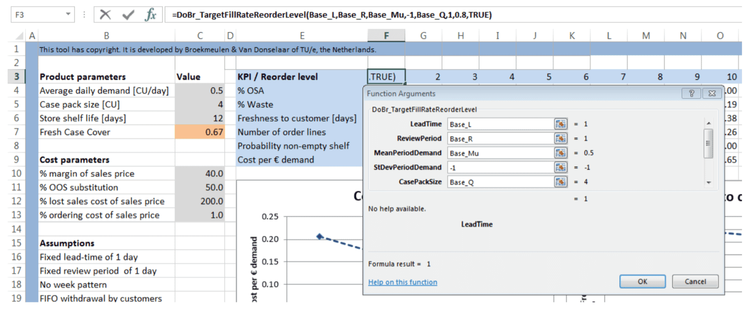
Task: Cancel the formula entry with the X icon in the formula bar
Action: [105, 15]
